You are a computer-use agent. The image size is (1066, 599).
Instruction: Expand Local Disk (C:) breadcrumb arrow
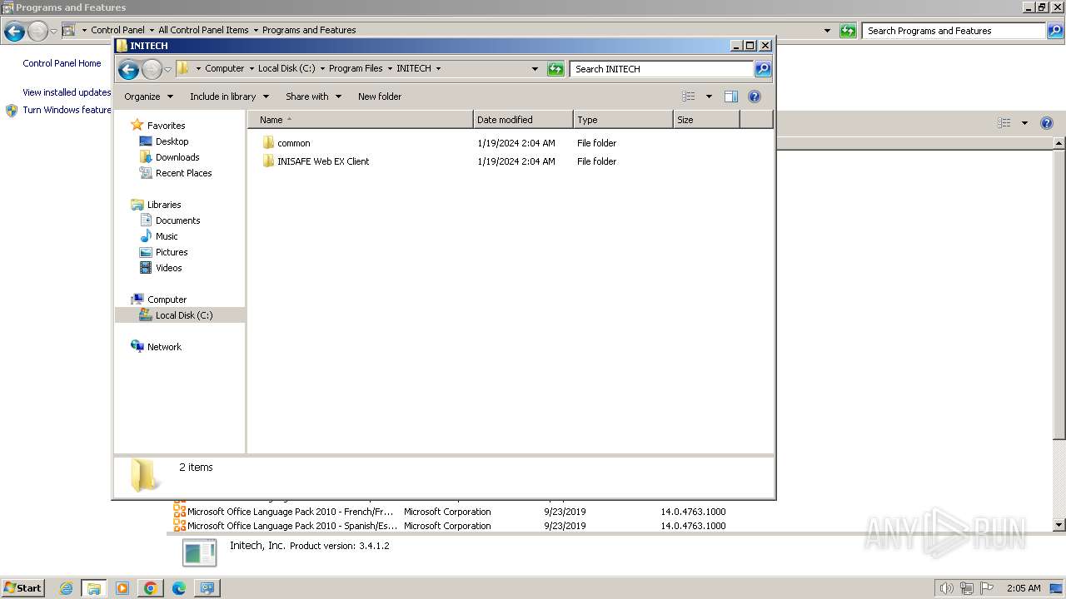click(322, 69)
